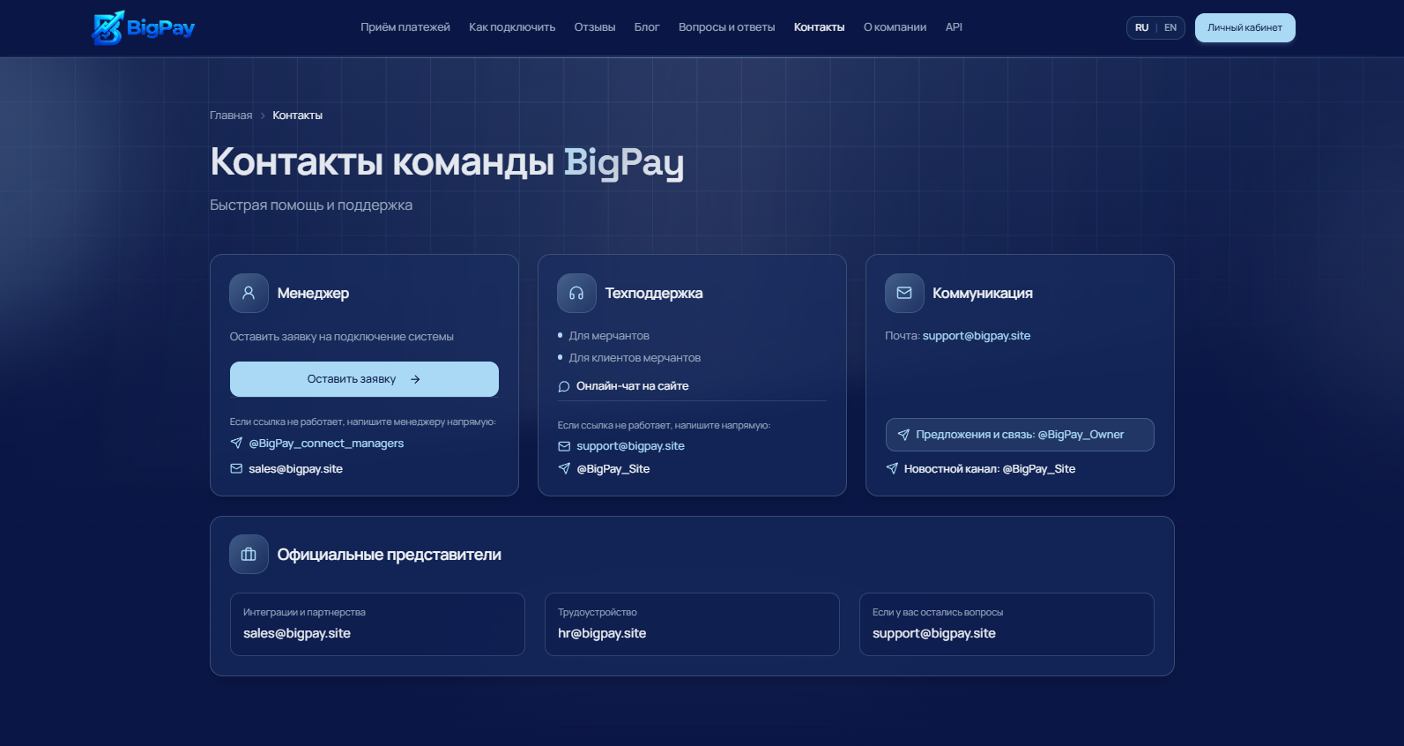The width and height of the screenshot is (1404, 746).
Task: Click the mail icon before sales@bigpay.site in Менеджер card
Action: coord(236,469)
